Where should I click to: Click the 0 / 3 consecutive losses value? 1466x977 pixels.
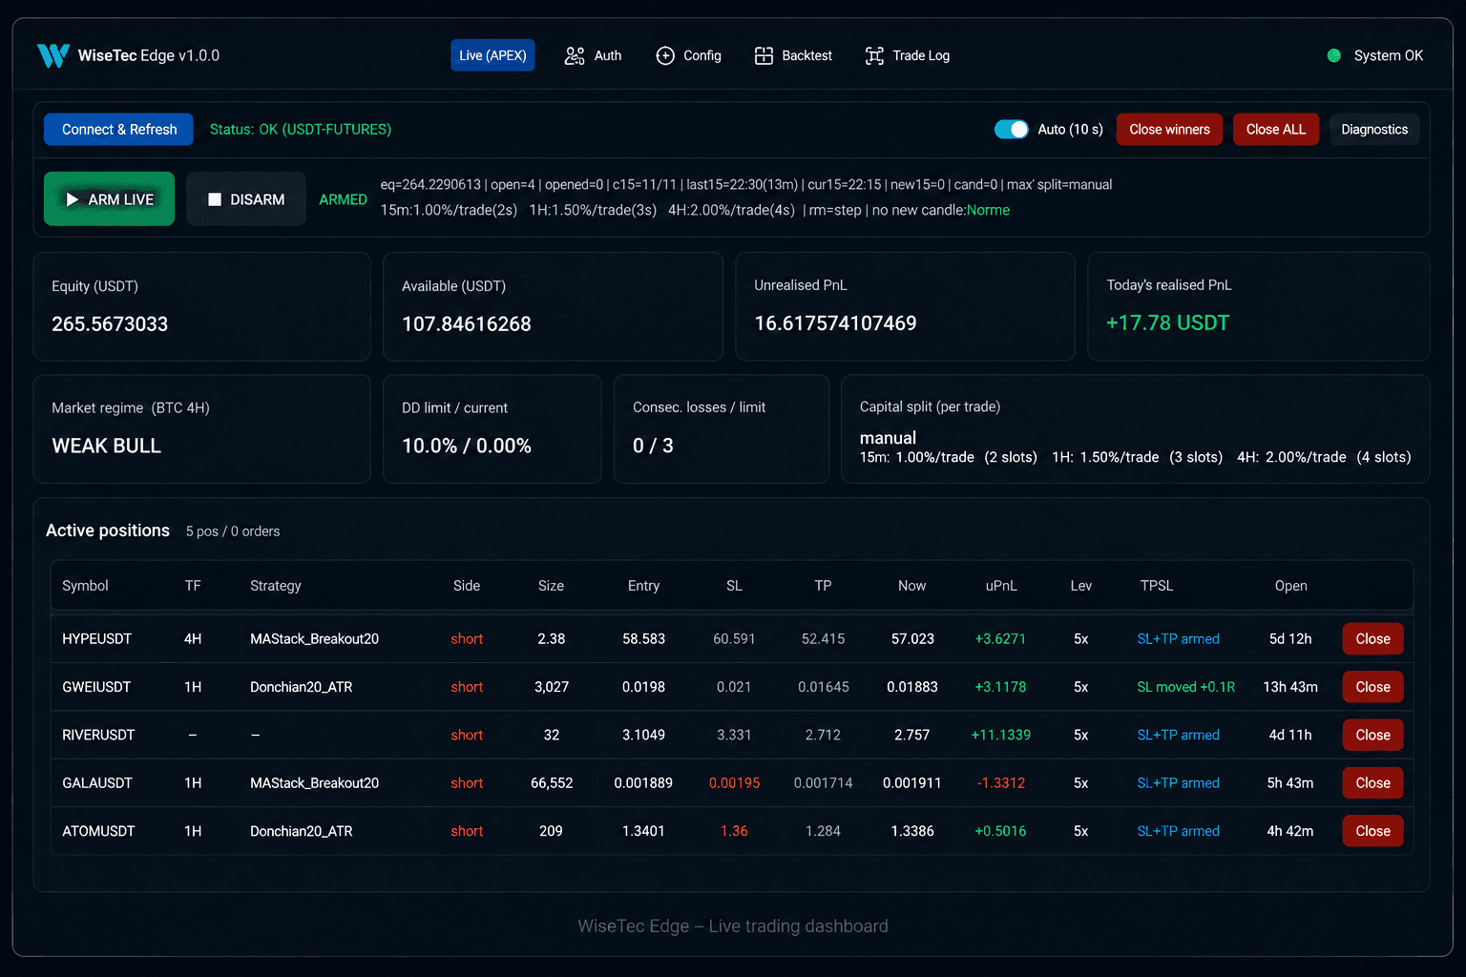point(653,446)
